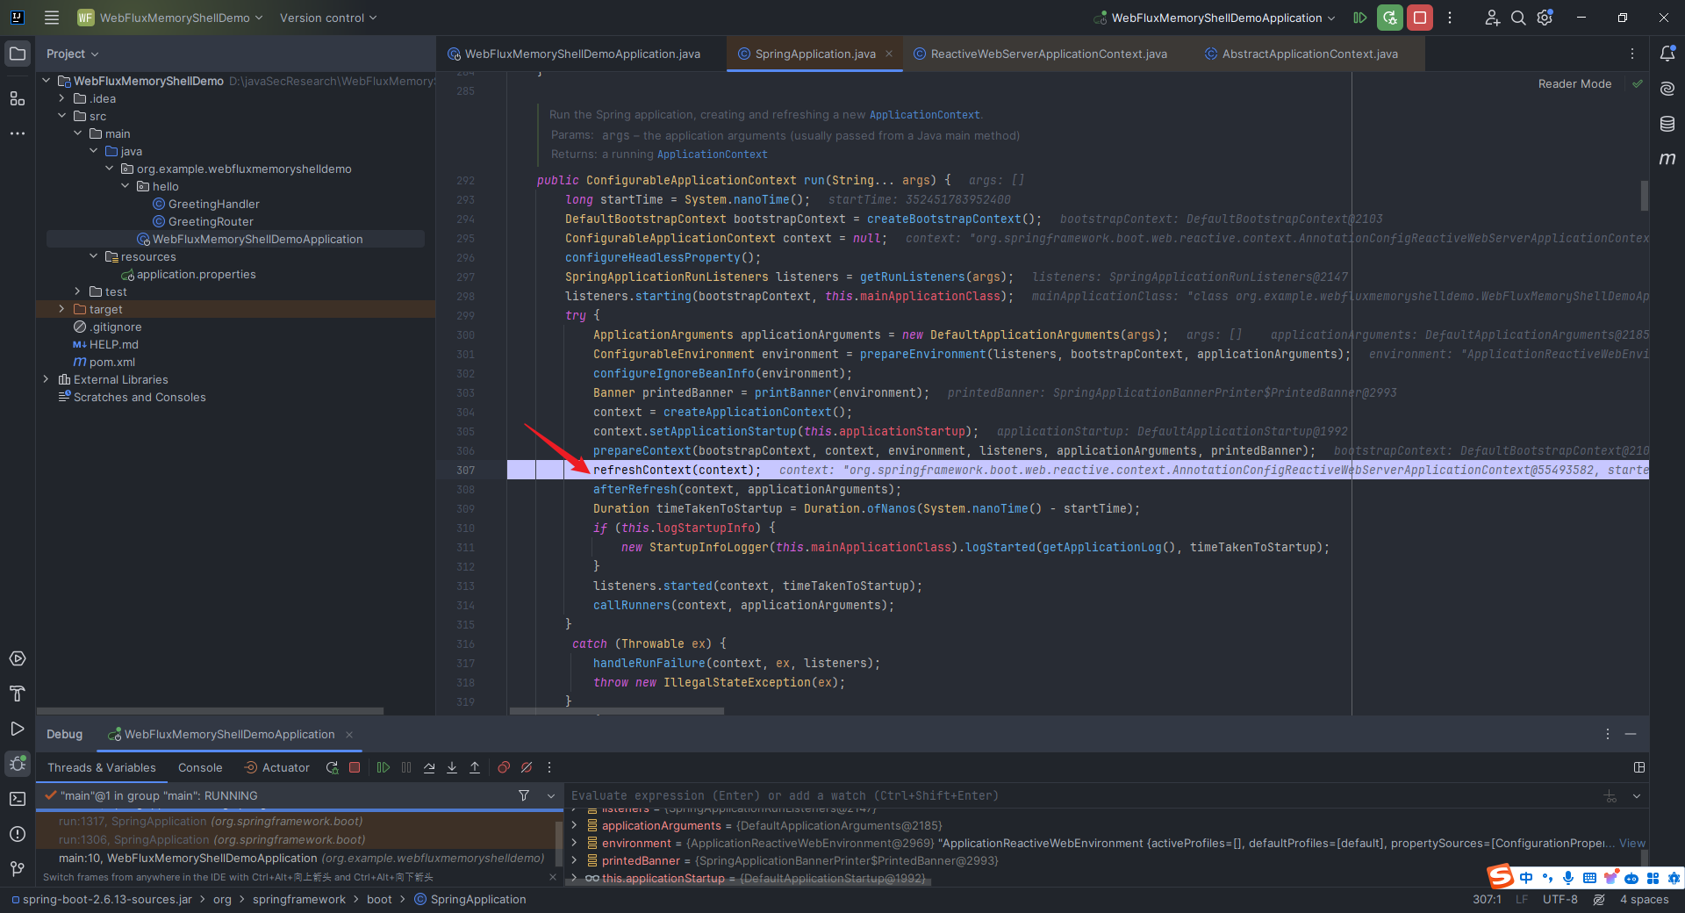
Task: Toggle Mute Breakpoints in Debug toolbar
Action: tap(527, 767)
